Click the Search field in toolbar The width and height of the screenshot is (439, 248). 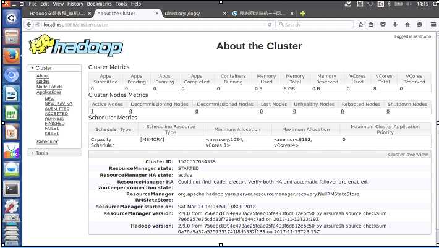316,25
